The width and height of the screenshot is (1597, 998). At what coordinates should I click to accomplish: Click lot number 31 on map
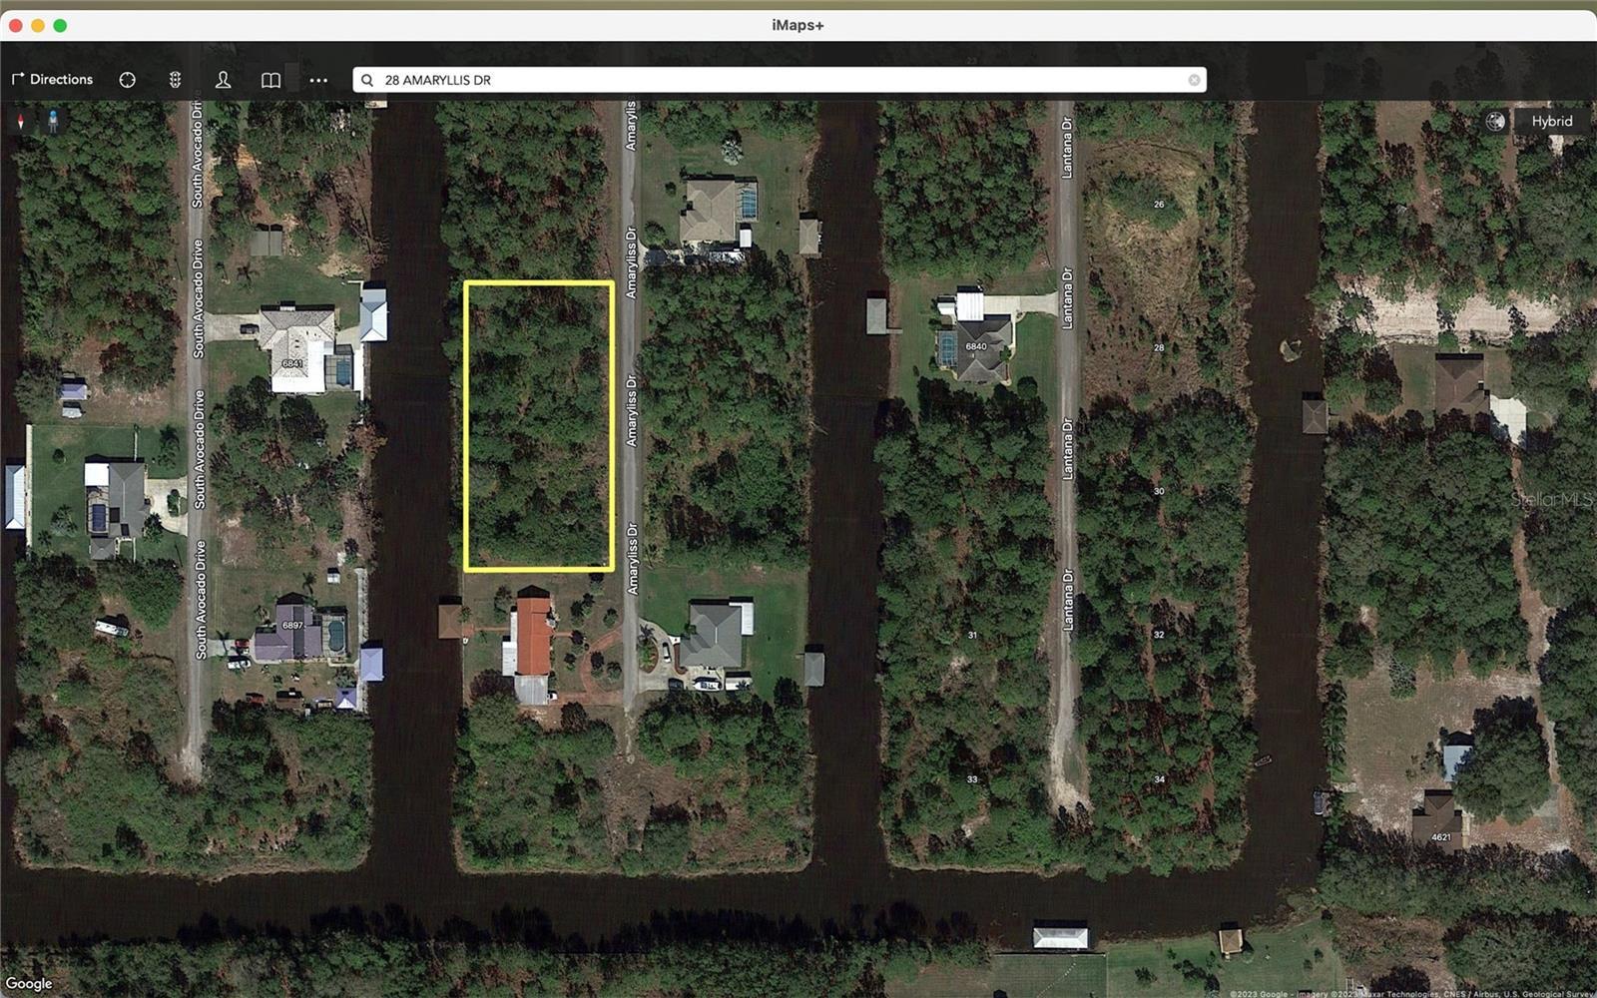pyautogui.click(x=972, y=635)
